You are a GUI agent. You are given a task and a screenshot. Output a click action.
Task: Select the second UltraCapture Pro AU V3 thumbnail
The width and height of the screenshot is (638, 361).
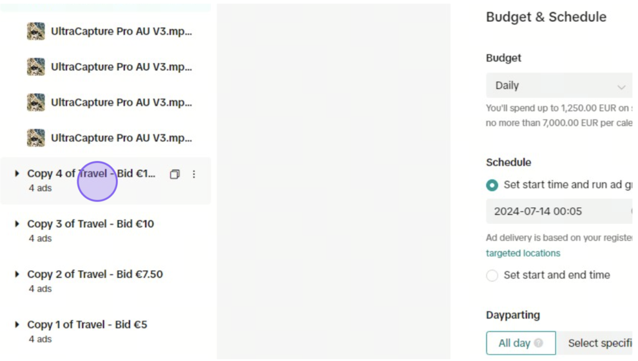tap(36, 67)
